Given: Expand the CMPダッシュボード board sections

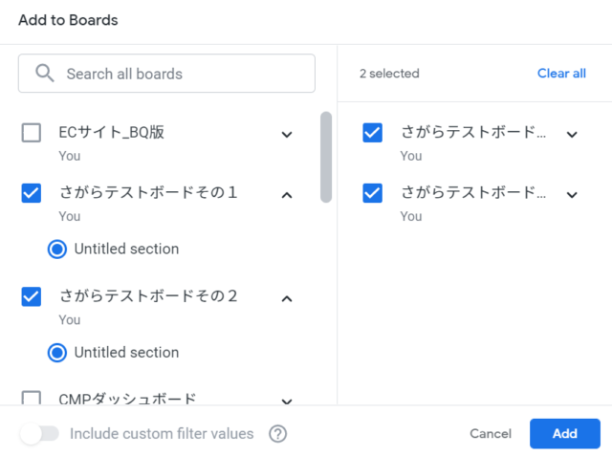Looking at the screenshot, I should click(287, 401).
